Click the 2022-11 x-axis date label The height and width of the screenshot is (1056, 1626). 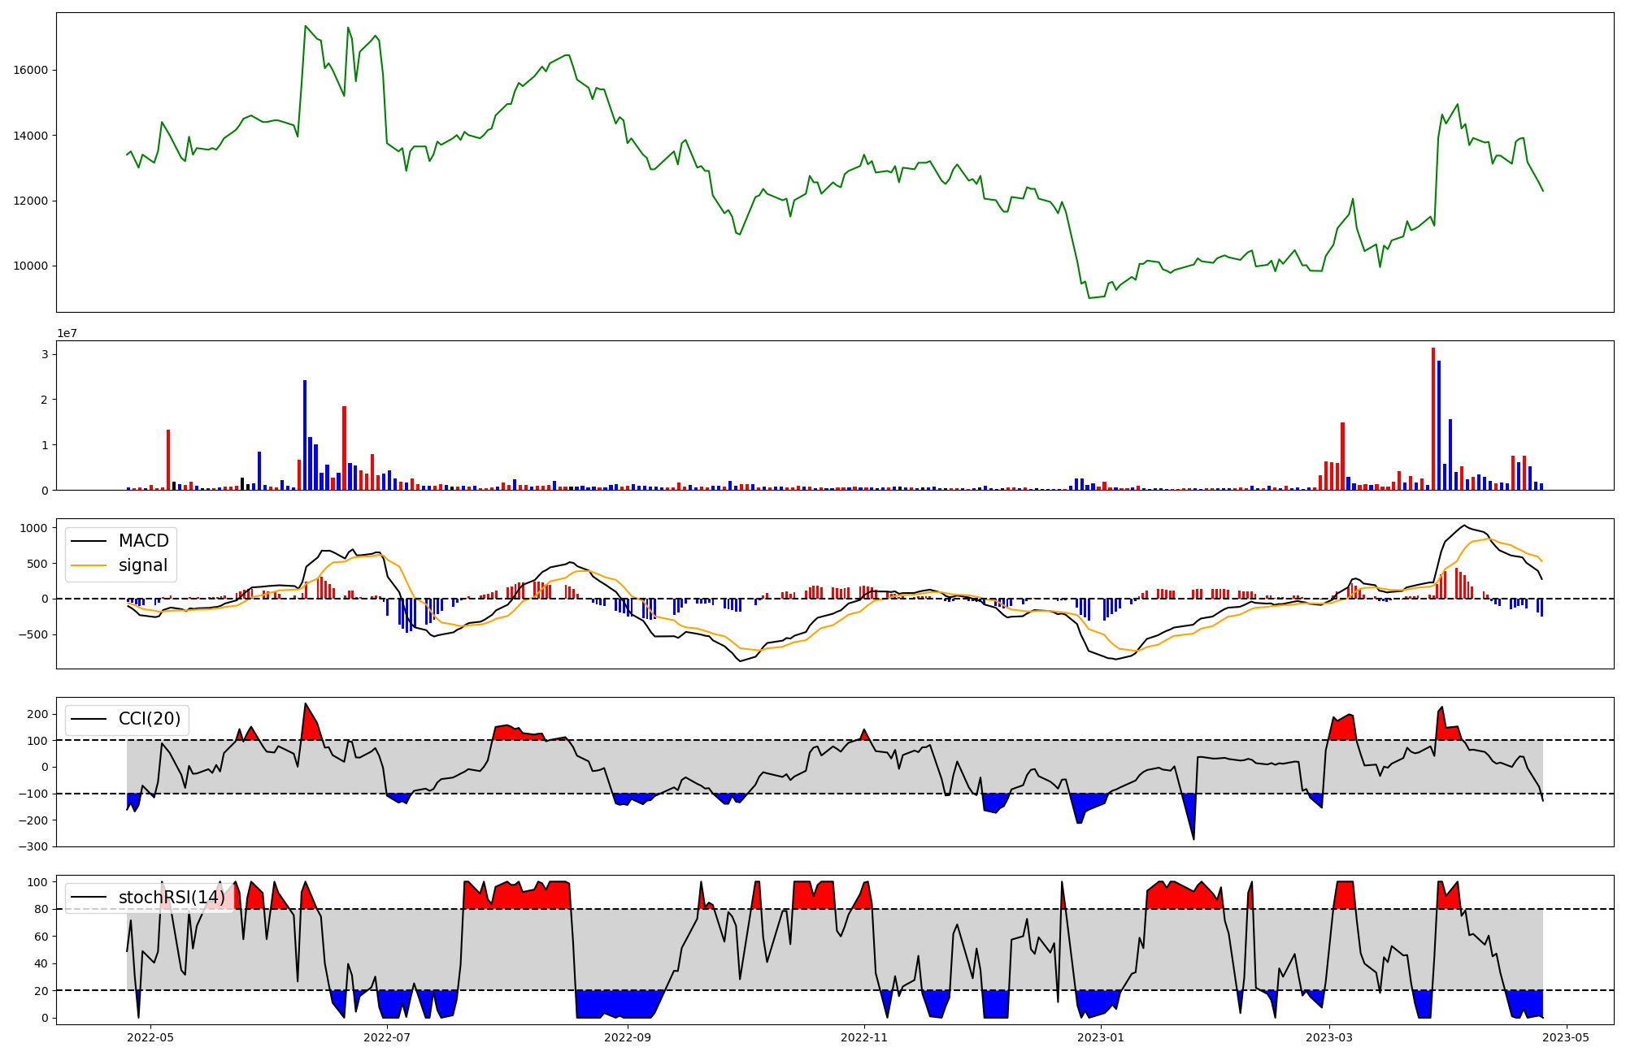[864, 1037]
